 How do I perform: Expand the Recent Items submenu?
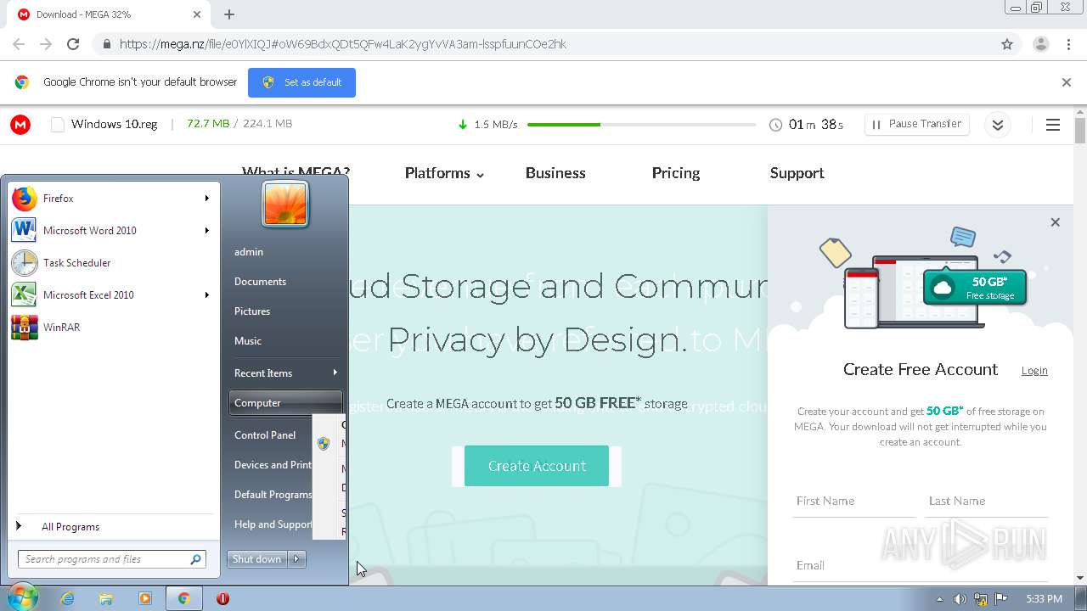(x=284, y=373)
